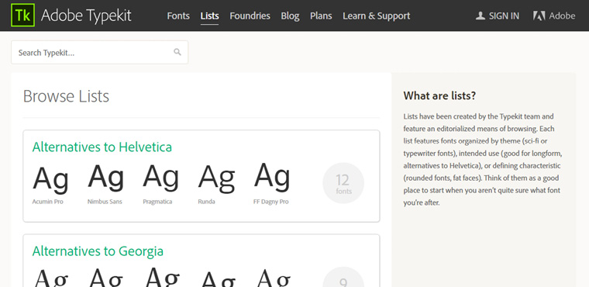589x287 pixels.
Task: Select the Nimbus Sans font sample
Action: point(105,178)
